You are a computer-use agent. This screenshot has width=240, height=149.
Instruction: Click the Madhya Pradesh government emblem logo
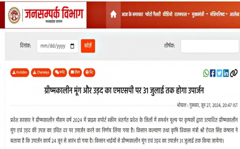[x=14, y=15]
